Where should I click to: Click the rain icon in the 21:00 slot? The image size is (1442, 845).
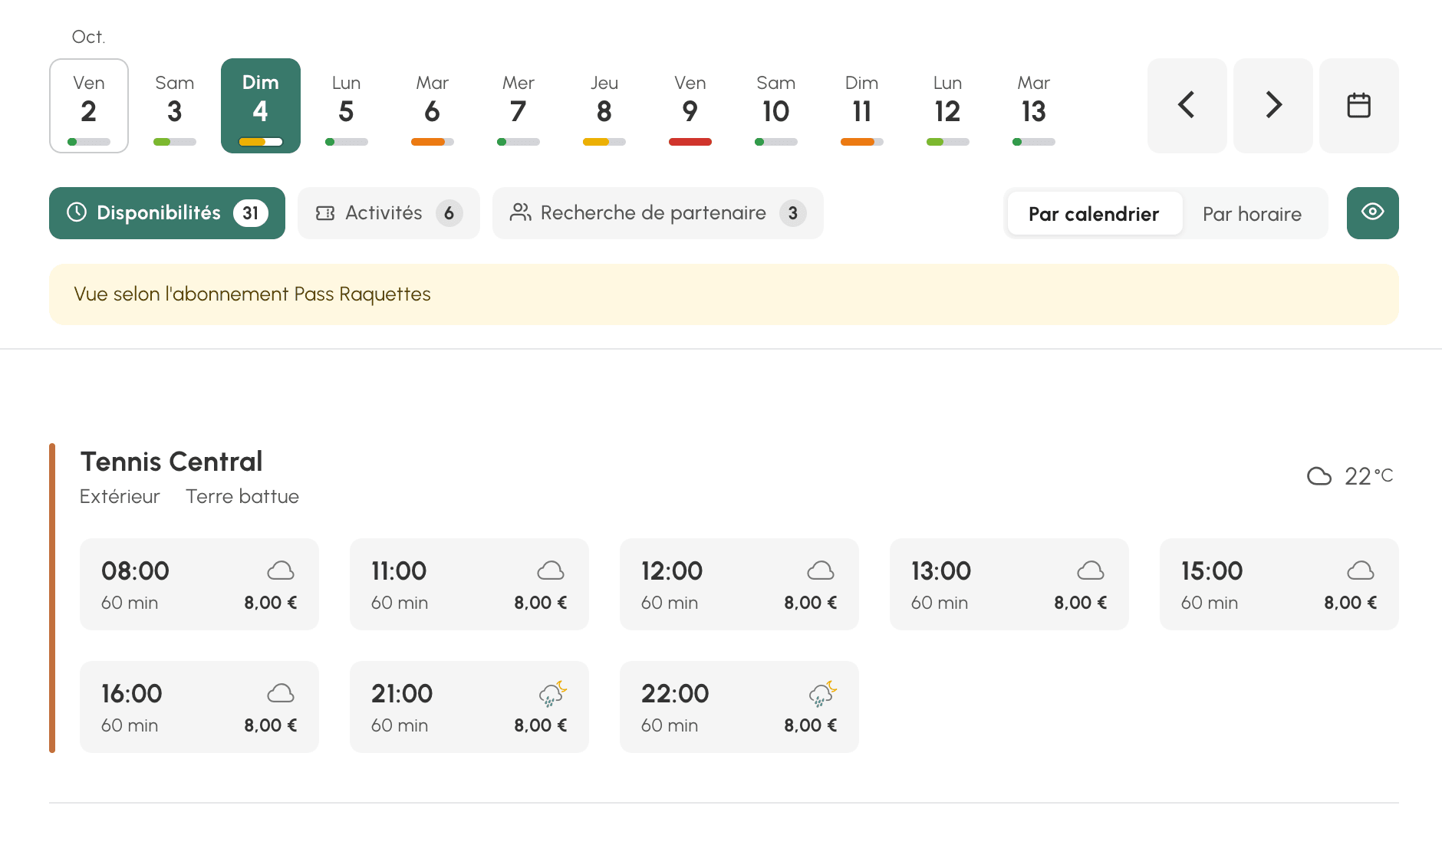[552, 694]
